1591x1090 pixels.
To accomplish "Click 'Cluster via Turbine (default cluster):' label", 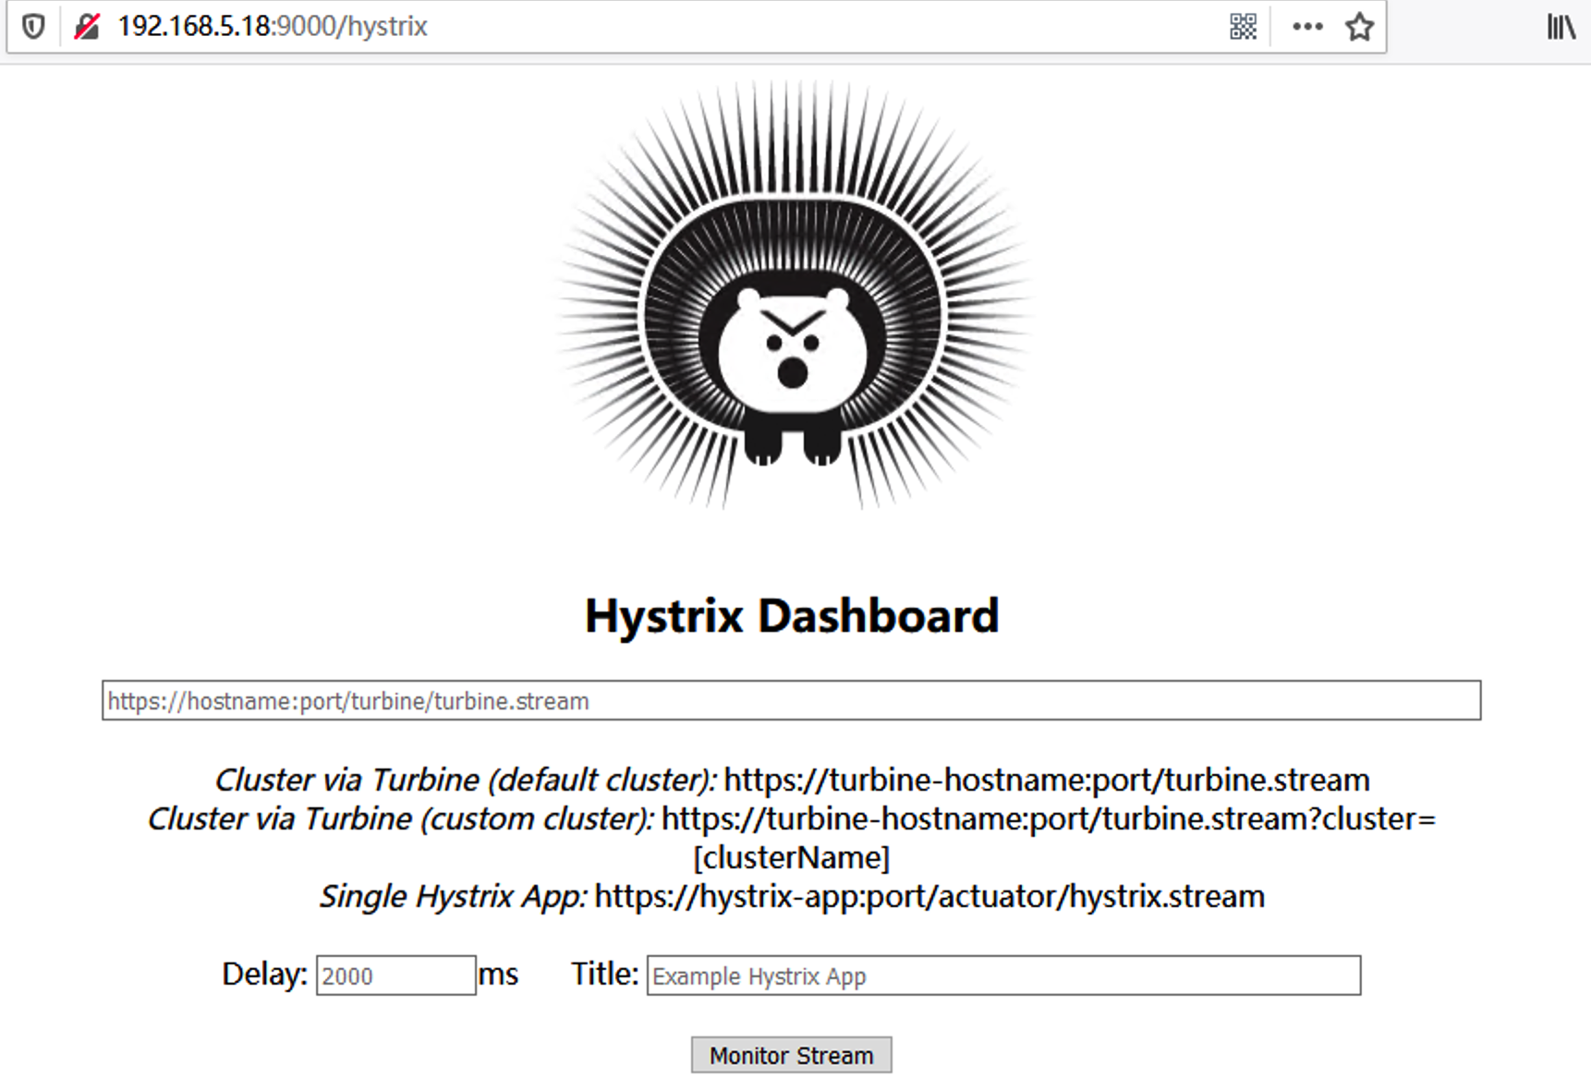I will click(466, 781).
